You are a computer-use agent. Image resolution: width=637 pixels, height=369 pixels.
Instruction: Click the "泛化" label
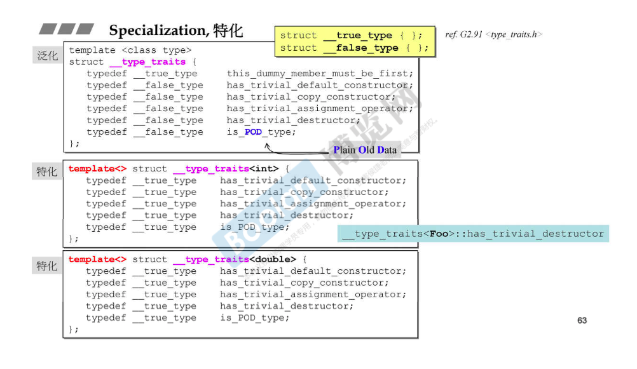click(x=48, y=55)
